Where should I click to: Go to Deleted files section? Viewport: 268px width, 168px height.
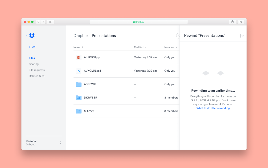37,76
